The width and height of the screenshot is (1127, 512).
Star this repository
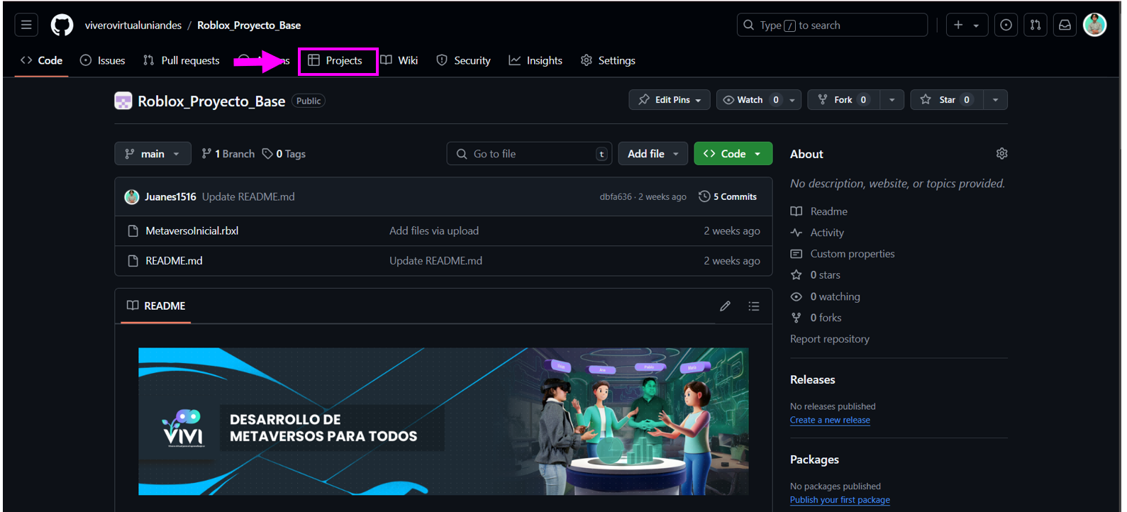tap(948, 100)
